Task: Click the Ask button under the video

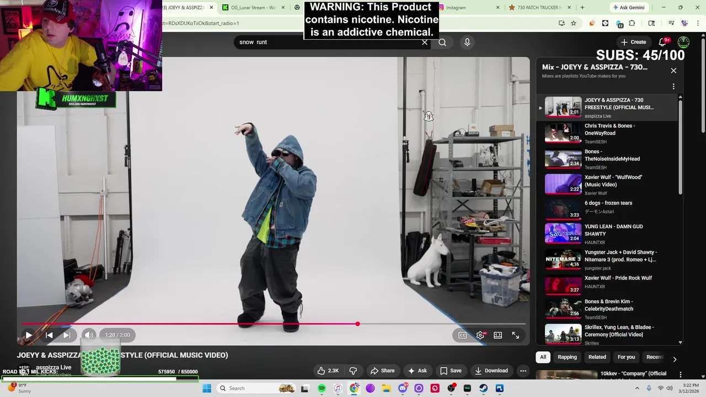Action: 417,371
